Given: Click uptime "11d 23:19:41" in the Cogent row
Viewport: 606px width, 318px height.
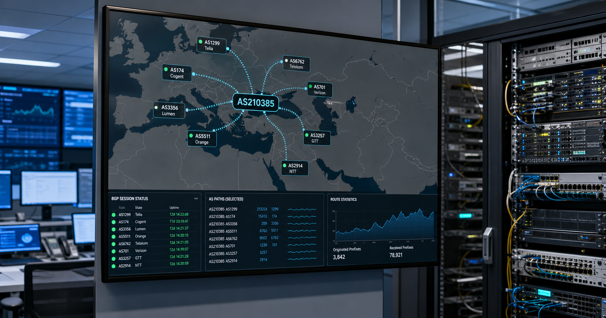Looking at the screenshot, I should pos(179,221).
